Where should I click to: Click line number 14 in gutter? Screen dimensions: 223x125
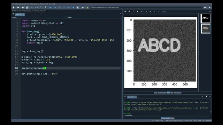click(x=16, y=57)
